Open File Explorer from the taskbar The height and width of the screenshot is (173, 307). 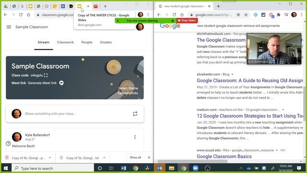tap(172, 168)
